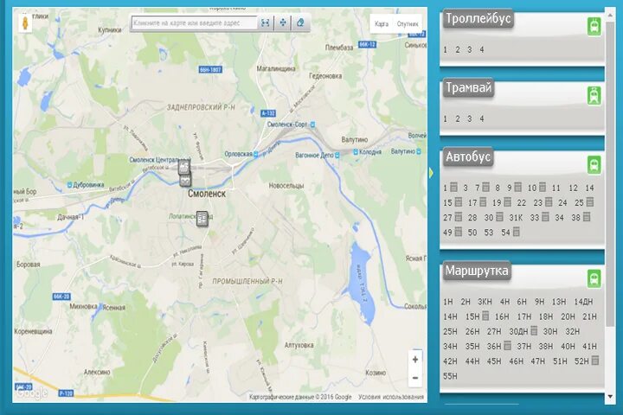Screen dimensions: 623x415
Task: Open the schedule icon next to bus route 38
Action: (x=587, y=217)
